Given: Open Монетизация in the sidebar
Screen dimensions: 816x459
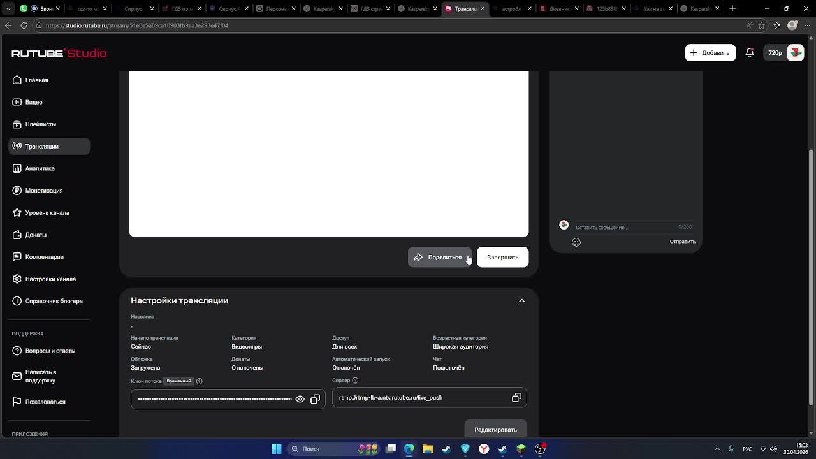Looking at the screenshot, I should [x=49, y=191].
